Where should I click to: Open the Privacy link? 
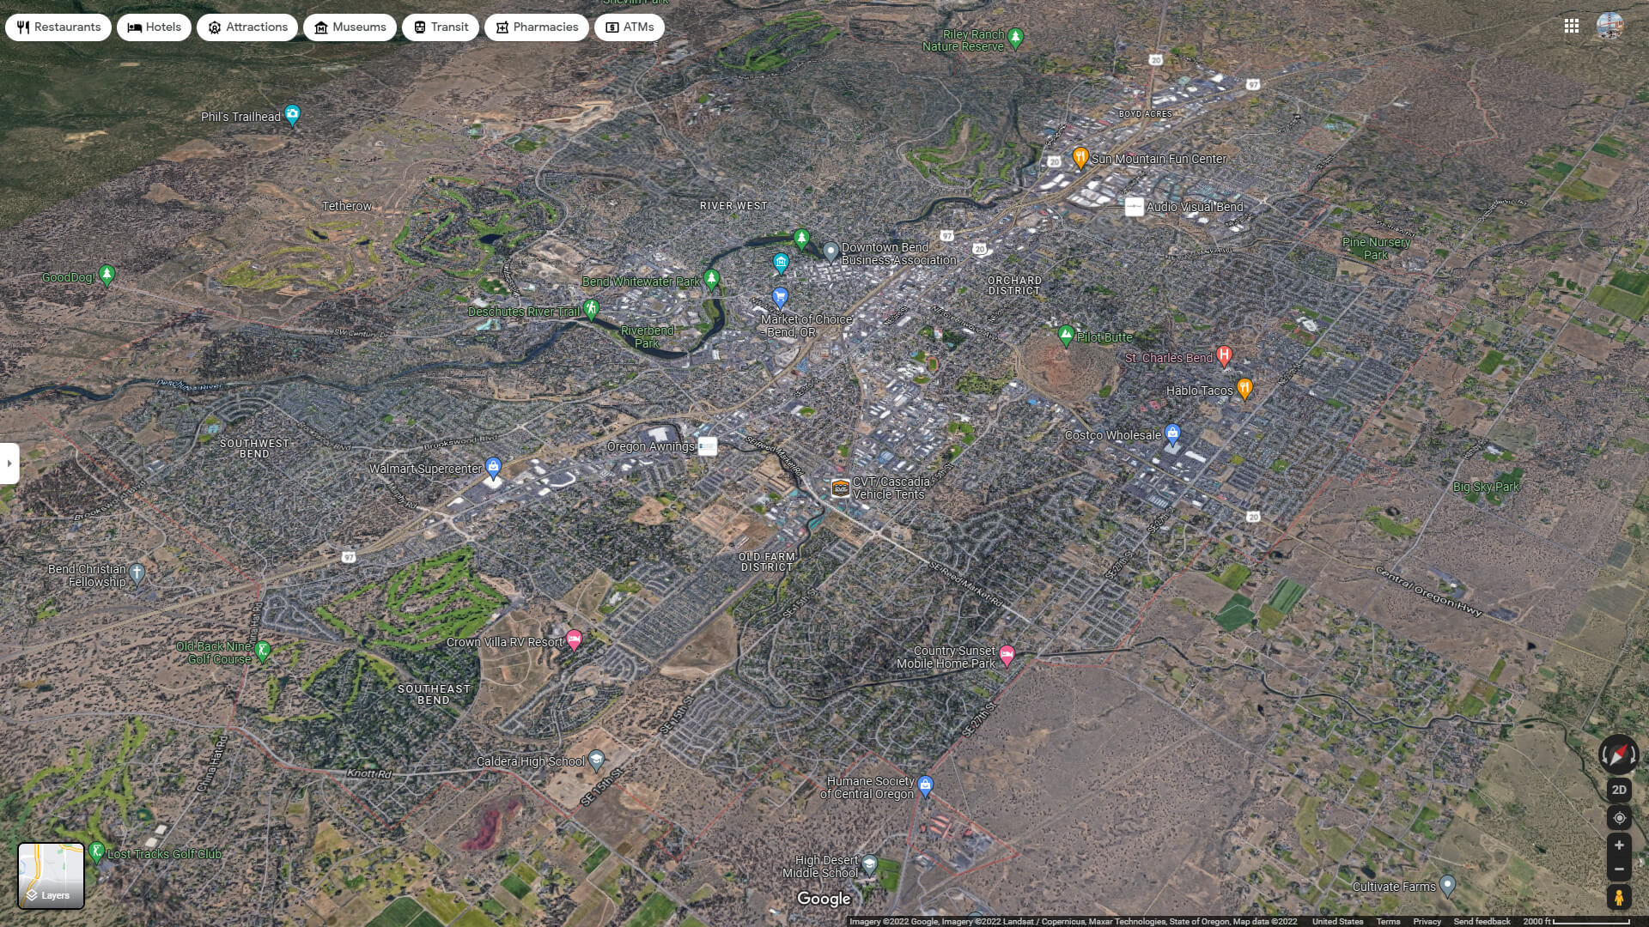pos(1429,920)
